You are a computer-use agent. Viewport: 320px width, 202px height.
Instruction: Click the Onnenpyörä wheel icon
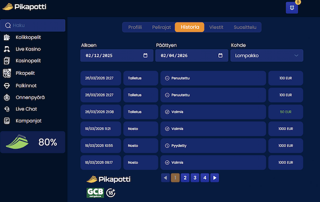(x=7, y=98)
